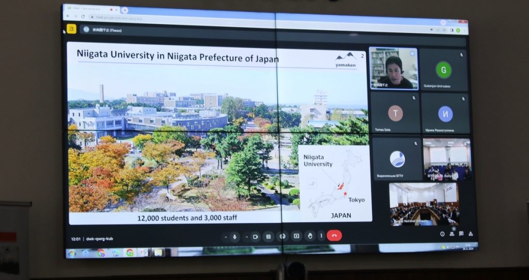Screen dimensions: 529x280
Task: Open meeting details info icon
Action: click(442, 234)
